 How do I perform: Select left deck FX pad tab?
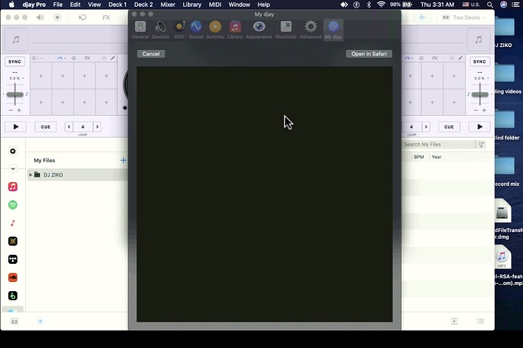coord(87,58)
